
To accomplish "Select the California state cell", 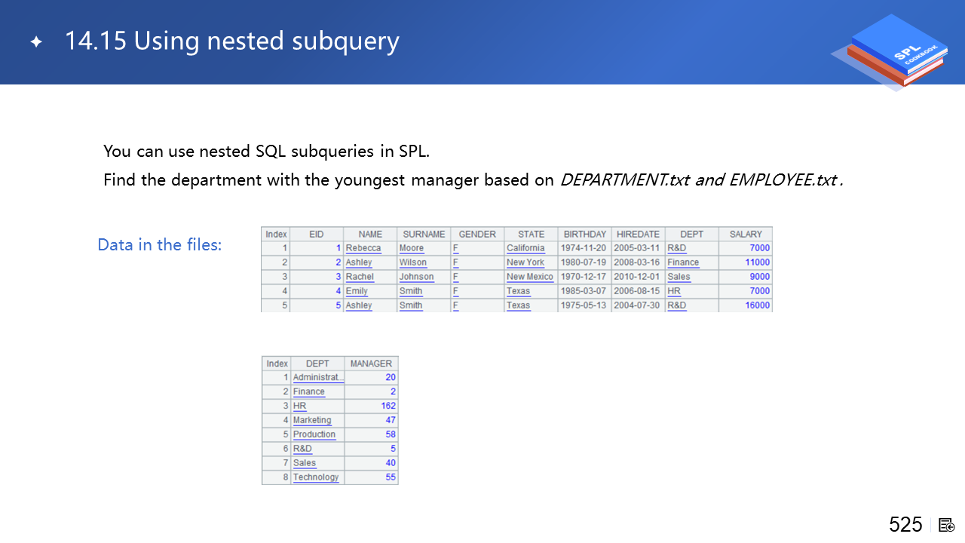I will pyautogui.click(x=525, y=248).
